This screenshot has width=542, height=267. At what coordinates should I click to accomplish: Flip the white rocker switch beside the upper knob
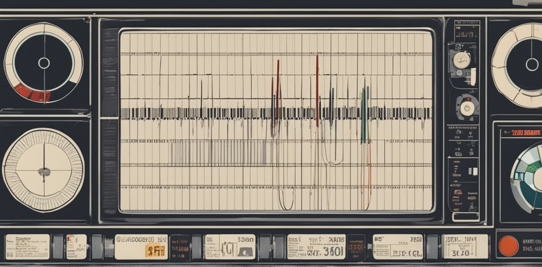point(473,76)
